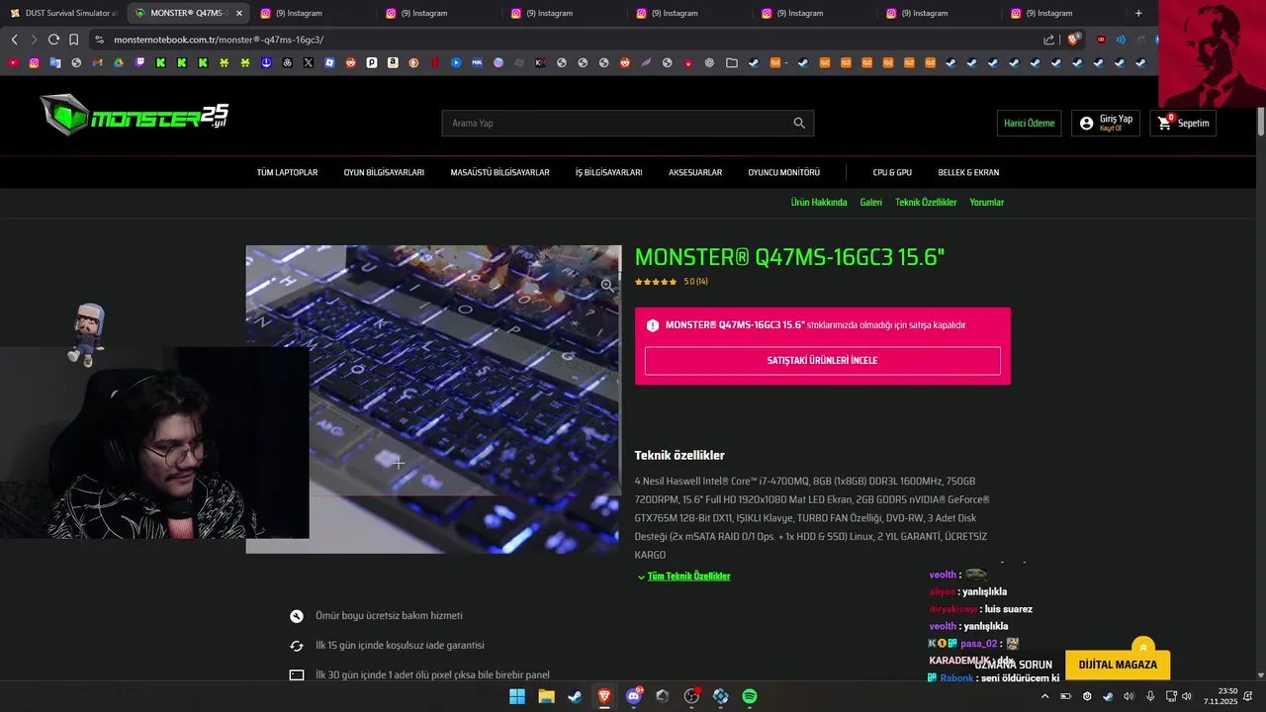
Task: Click UZMANA SORUN button
Action: point(1014,665)
